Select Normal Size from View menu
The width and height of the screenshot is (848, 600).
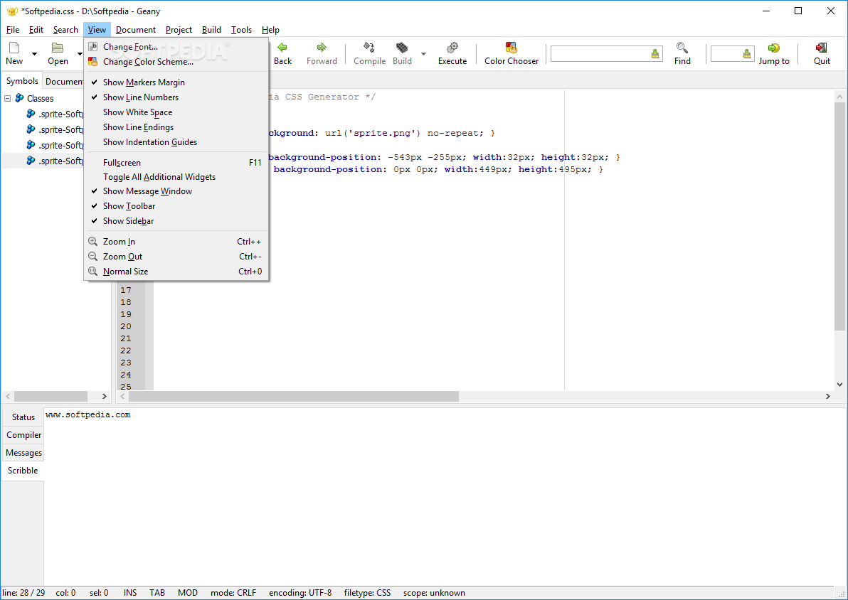176,272
